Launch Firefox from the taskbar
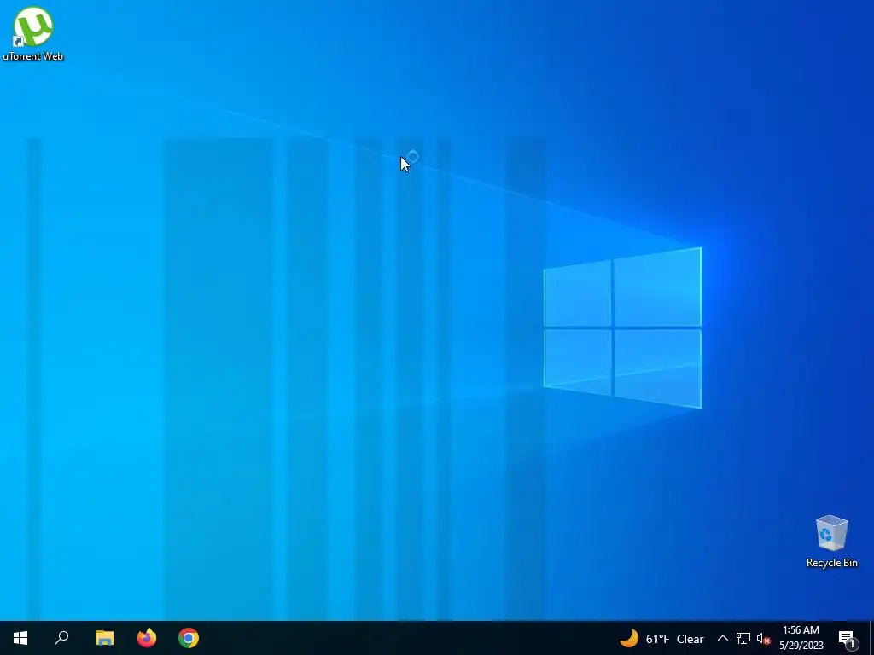Image resolution: width=874 pixels, height=655 pixels. click(147, 638)
